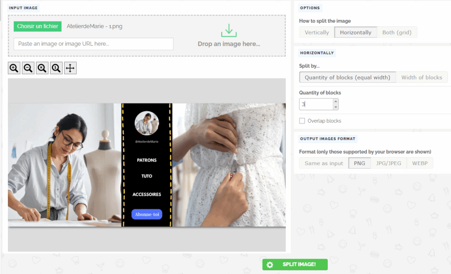The width and height of the screenshot is (451, 274).
Task: Click the gear icon on the Split Image button
Action: [x=270, y=265]
